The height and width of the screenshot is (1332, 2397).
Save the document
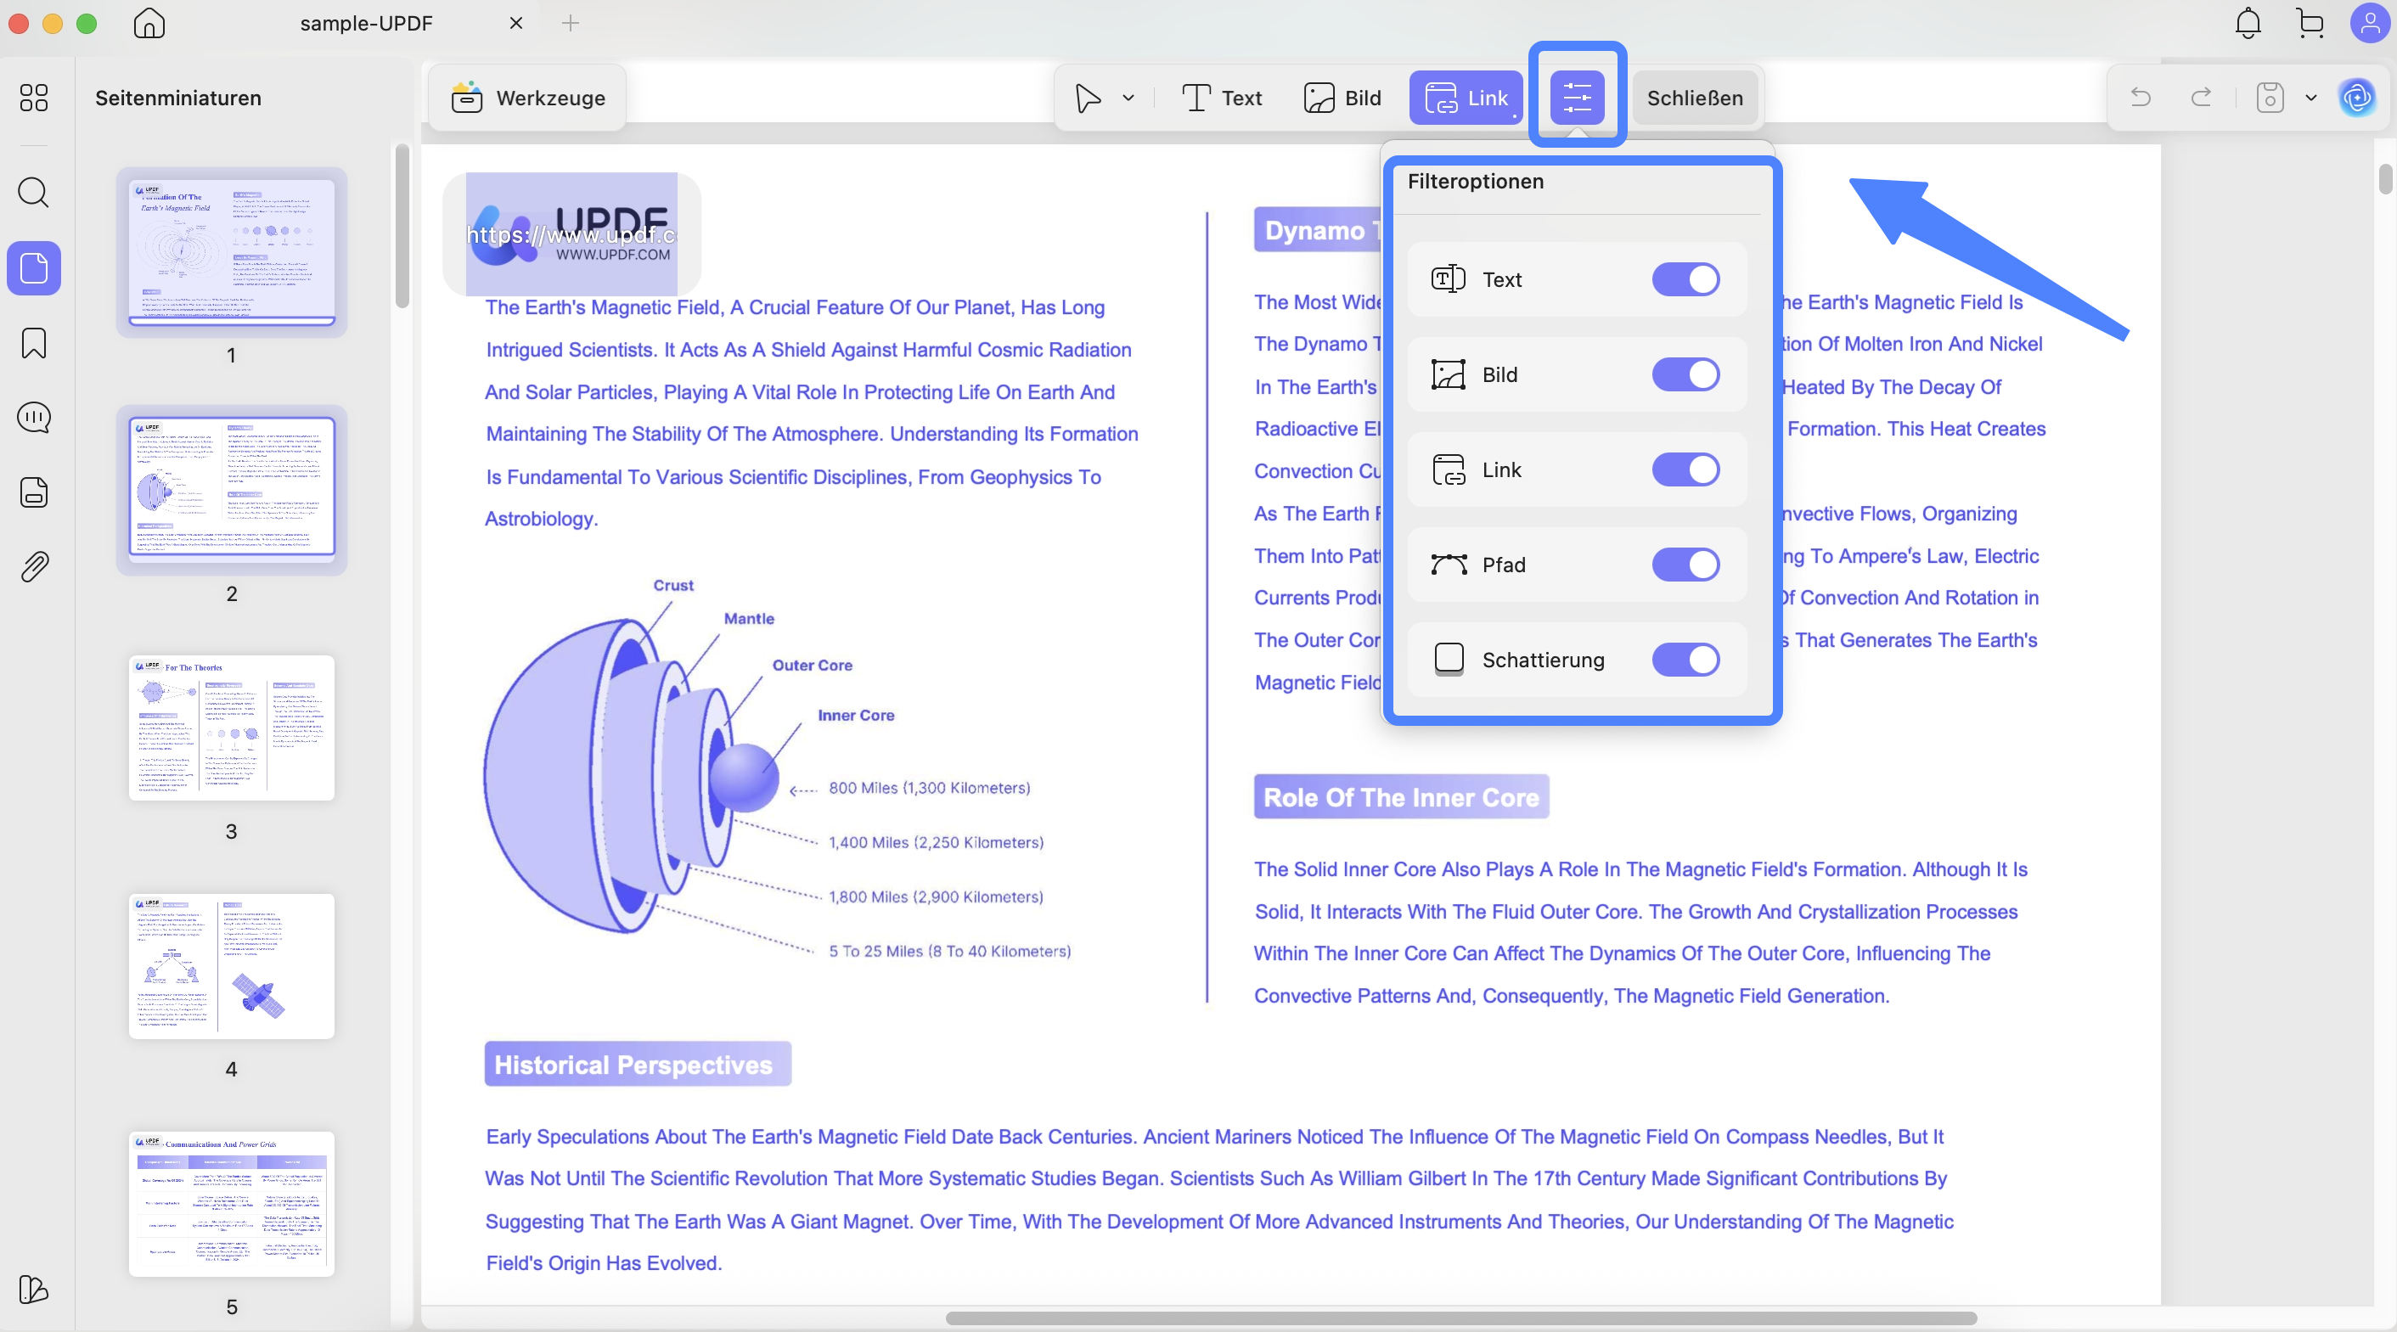point(2270,98)
